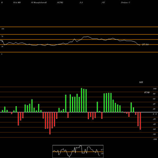158x158 pixels.
Task: Click the RSI axis label 100
Action: pos(3,29)
